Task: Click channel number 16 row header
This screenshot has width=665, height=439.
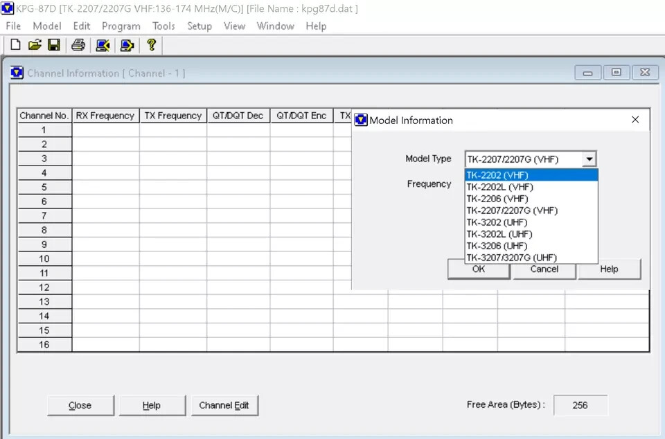Action: (x=44, y=344)
